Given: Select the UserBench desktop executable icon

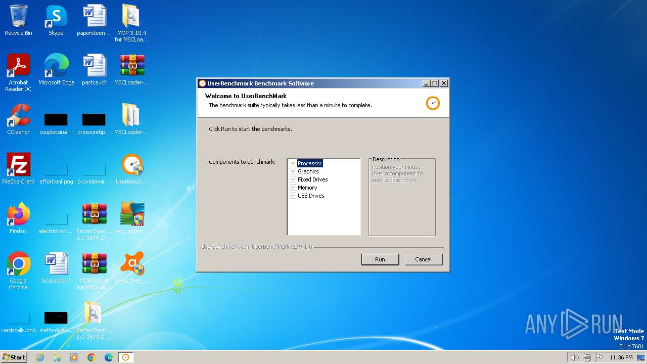Looking at the screenshot, I should click(131, 169).
